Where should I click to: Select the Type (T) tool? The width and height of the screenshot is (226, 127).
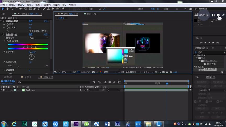[x=39, y=9]
